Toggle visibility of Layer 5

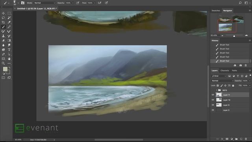[x=213, y=110]
